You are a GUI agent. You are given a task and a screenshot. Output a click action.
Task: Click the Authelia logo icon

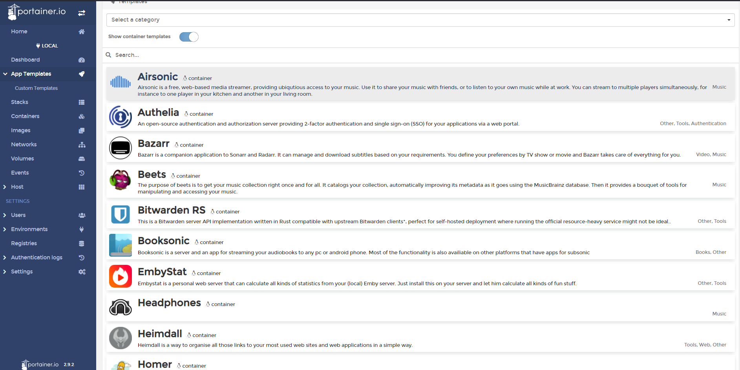(121, 117)
